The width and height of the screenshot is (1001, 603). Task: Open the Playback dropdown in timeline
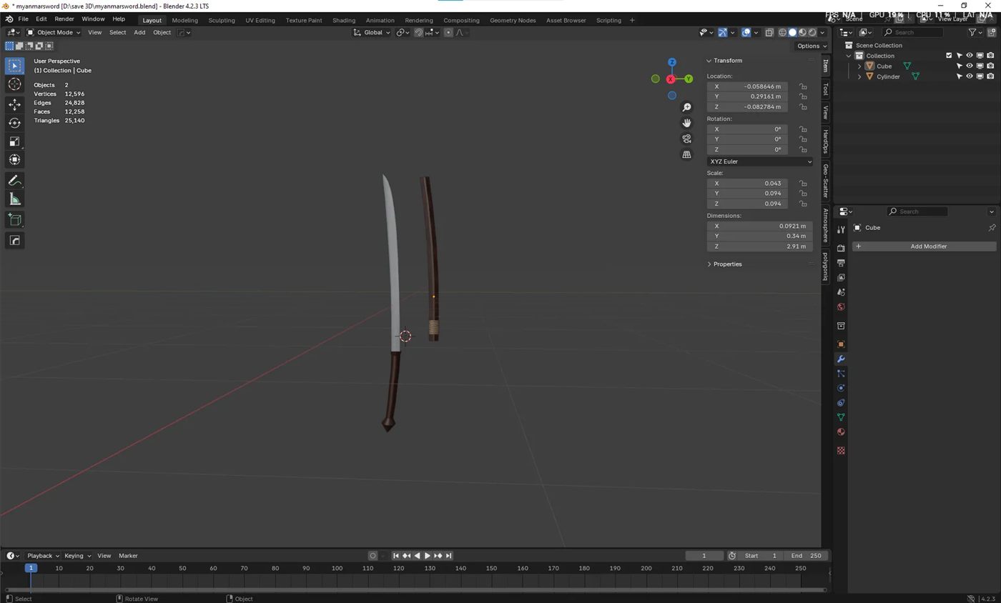tap(43, 556)
